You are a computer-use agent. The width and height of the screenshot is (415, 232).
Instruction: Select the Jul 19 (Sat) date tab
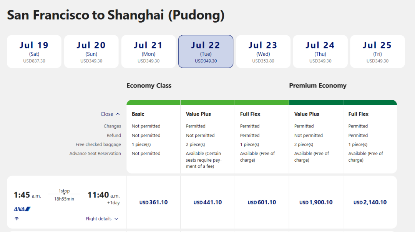[x=34, y=51]
